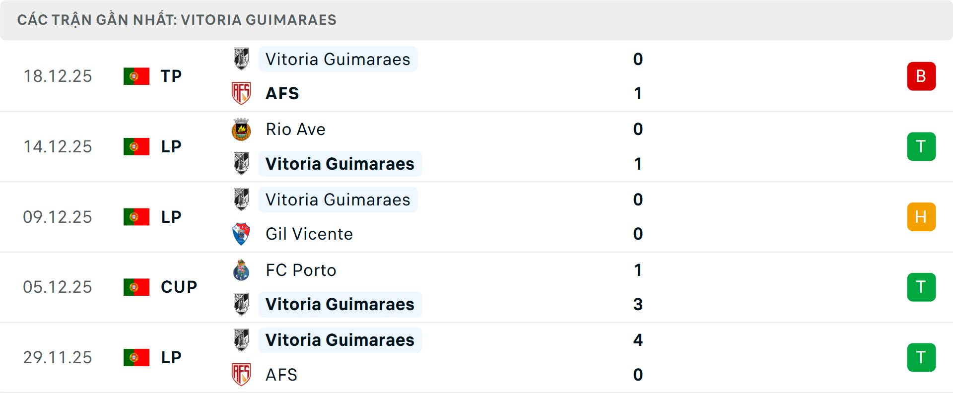Click the FC Porto club badge

242,270
